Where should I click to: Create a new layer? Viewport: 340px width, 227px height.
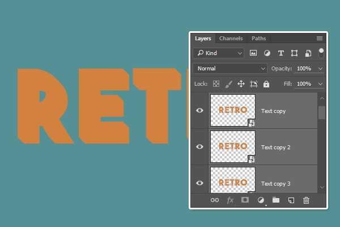[291, 200]
